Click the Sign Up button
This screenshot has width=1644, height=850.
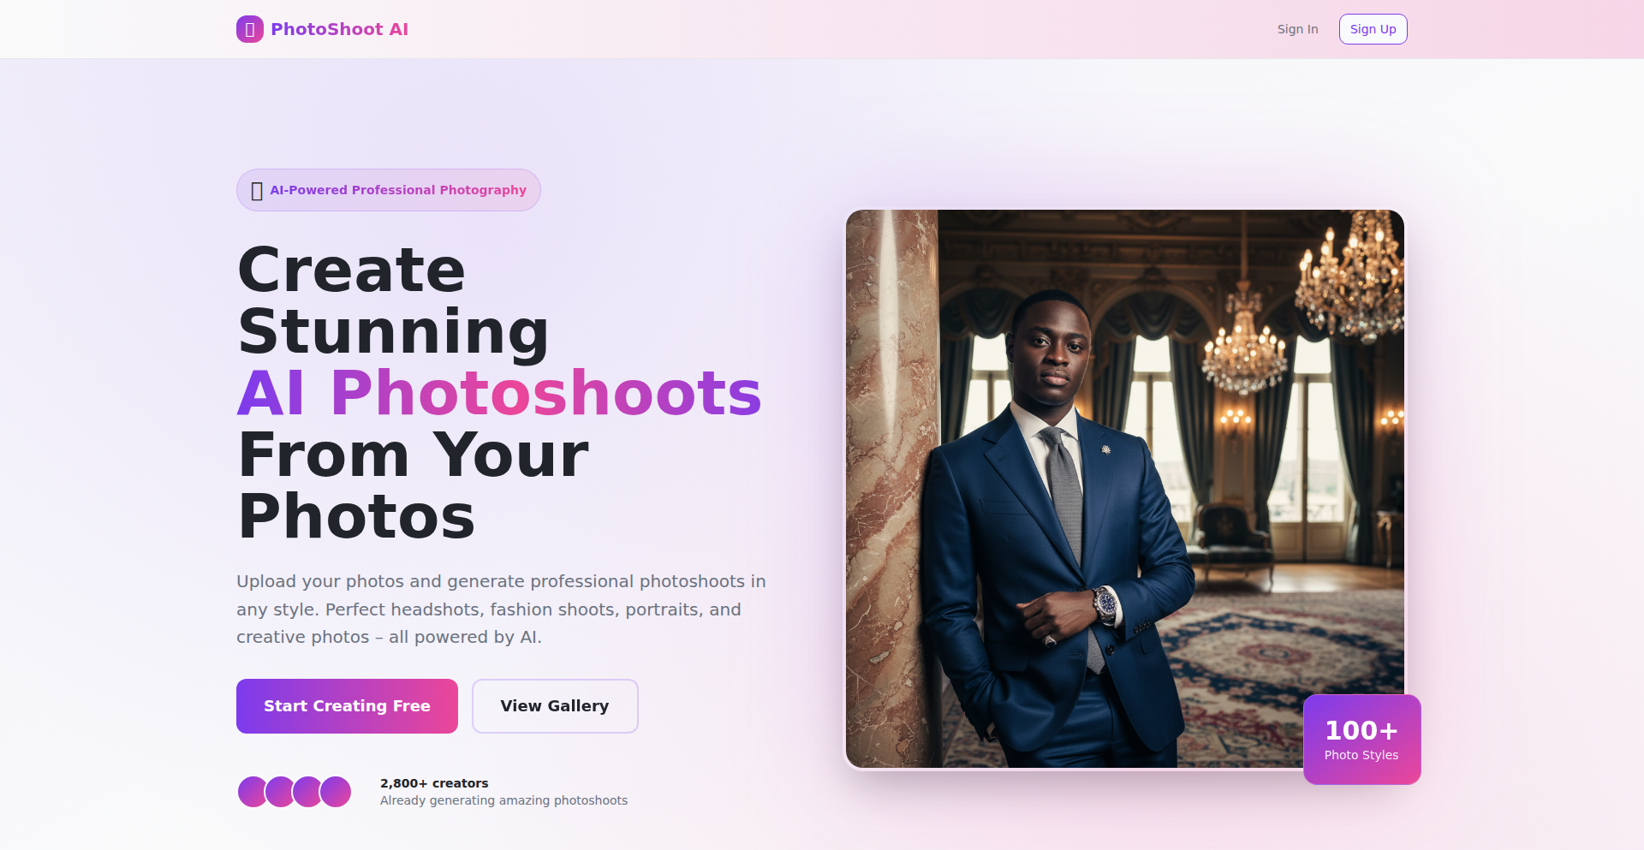pos(1373,29)
